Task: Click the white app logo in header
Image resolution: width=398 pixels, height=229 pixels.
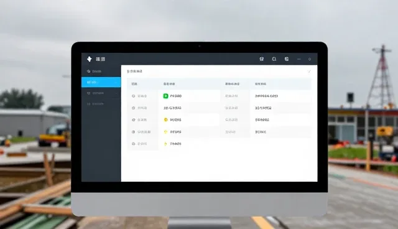Action: pos(90,59)
